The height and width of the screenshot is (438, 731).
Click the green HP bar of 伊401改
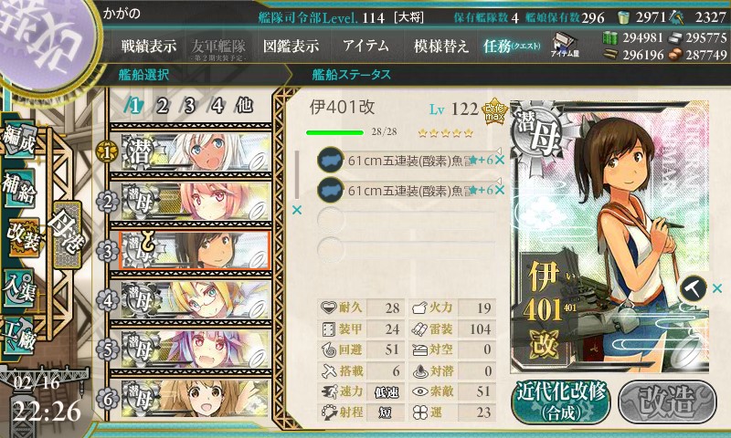[334, 132]
